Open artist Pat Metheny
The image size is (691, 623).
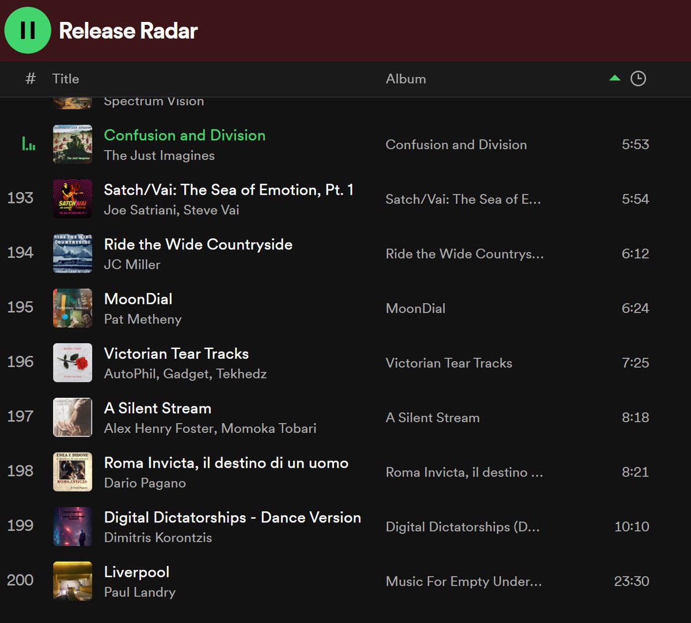pyautogui.click(x=143, y=320)
